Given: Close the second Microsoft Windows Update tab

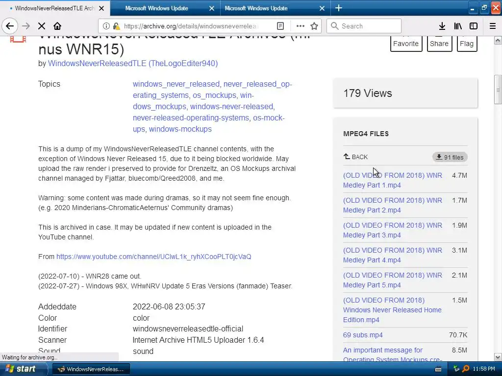Looking at the screenshot, I should coord(212,9).
